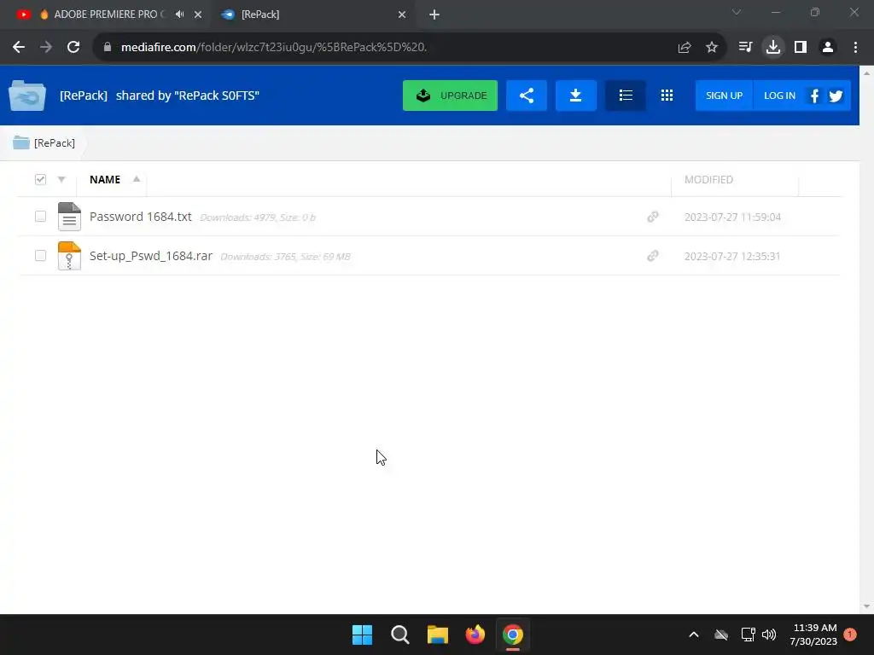Click the Chrome taskbar icon
The image size is (874, 655).
(513, 635)
